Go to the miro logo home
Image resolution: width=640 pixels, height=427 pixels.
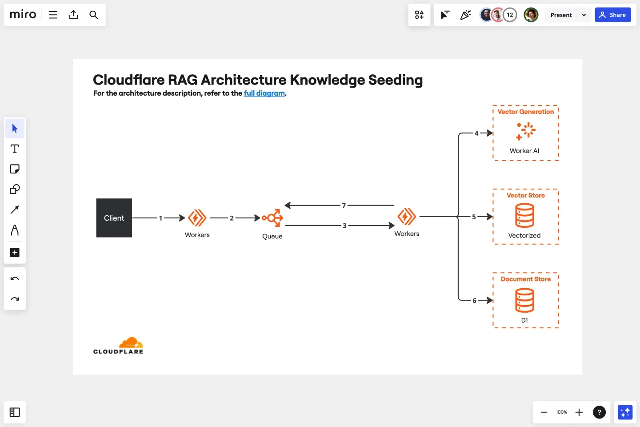tap(23, 15)
